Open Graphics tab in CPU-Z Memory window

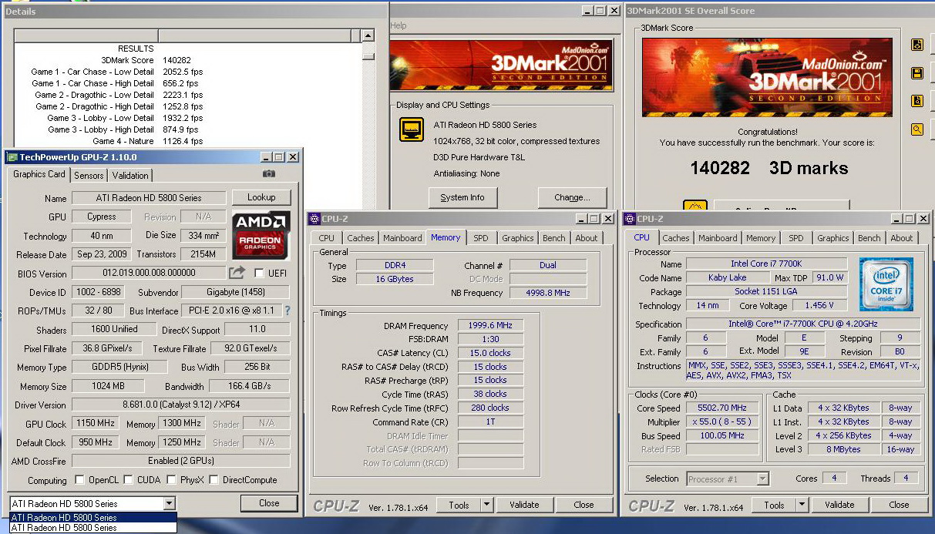point(518,238)
